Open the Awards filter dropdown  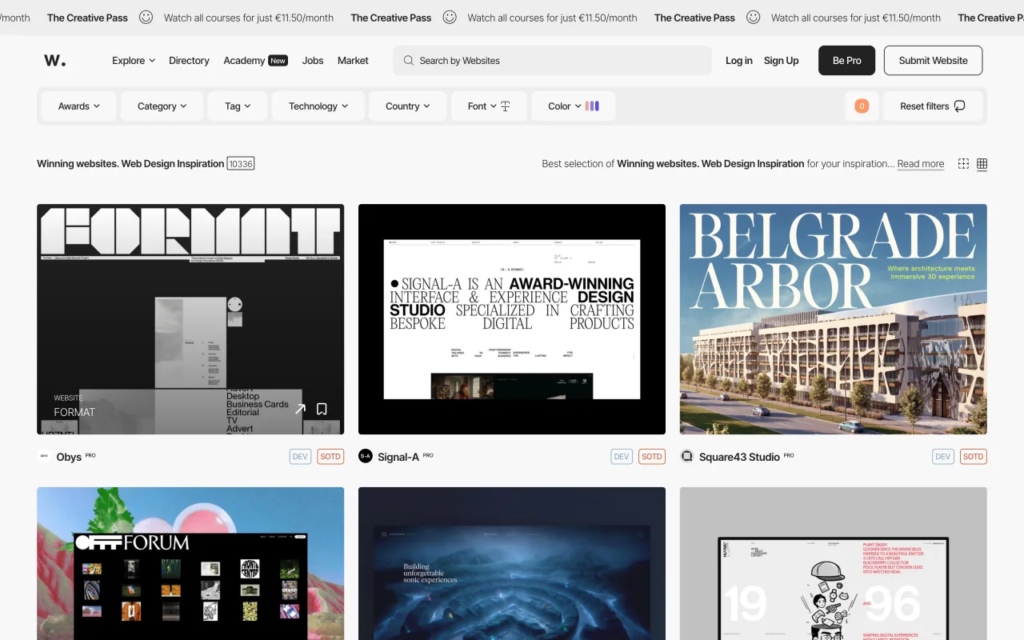click(78, 106)
